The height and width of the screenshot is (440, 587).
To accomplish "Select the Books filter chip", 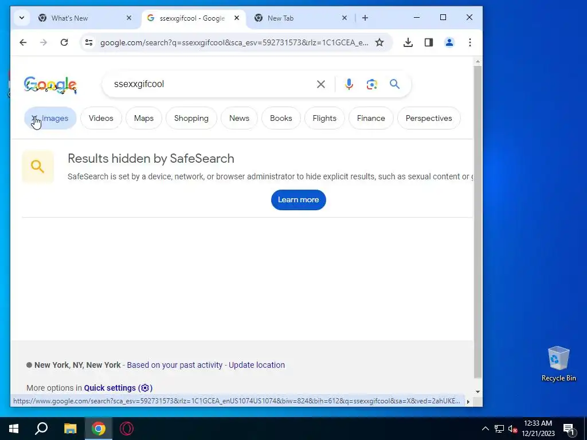I will tap(281, 118).
